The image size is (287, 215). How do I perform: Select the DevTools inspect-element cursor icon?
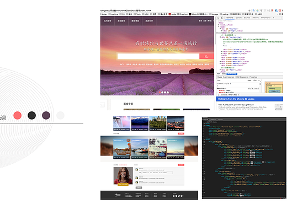(219, 18)
